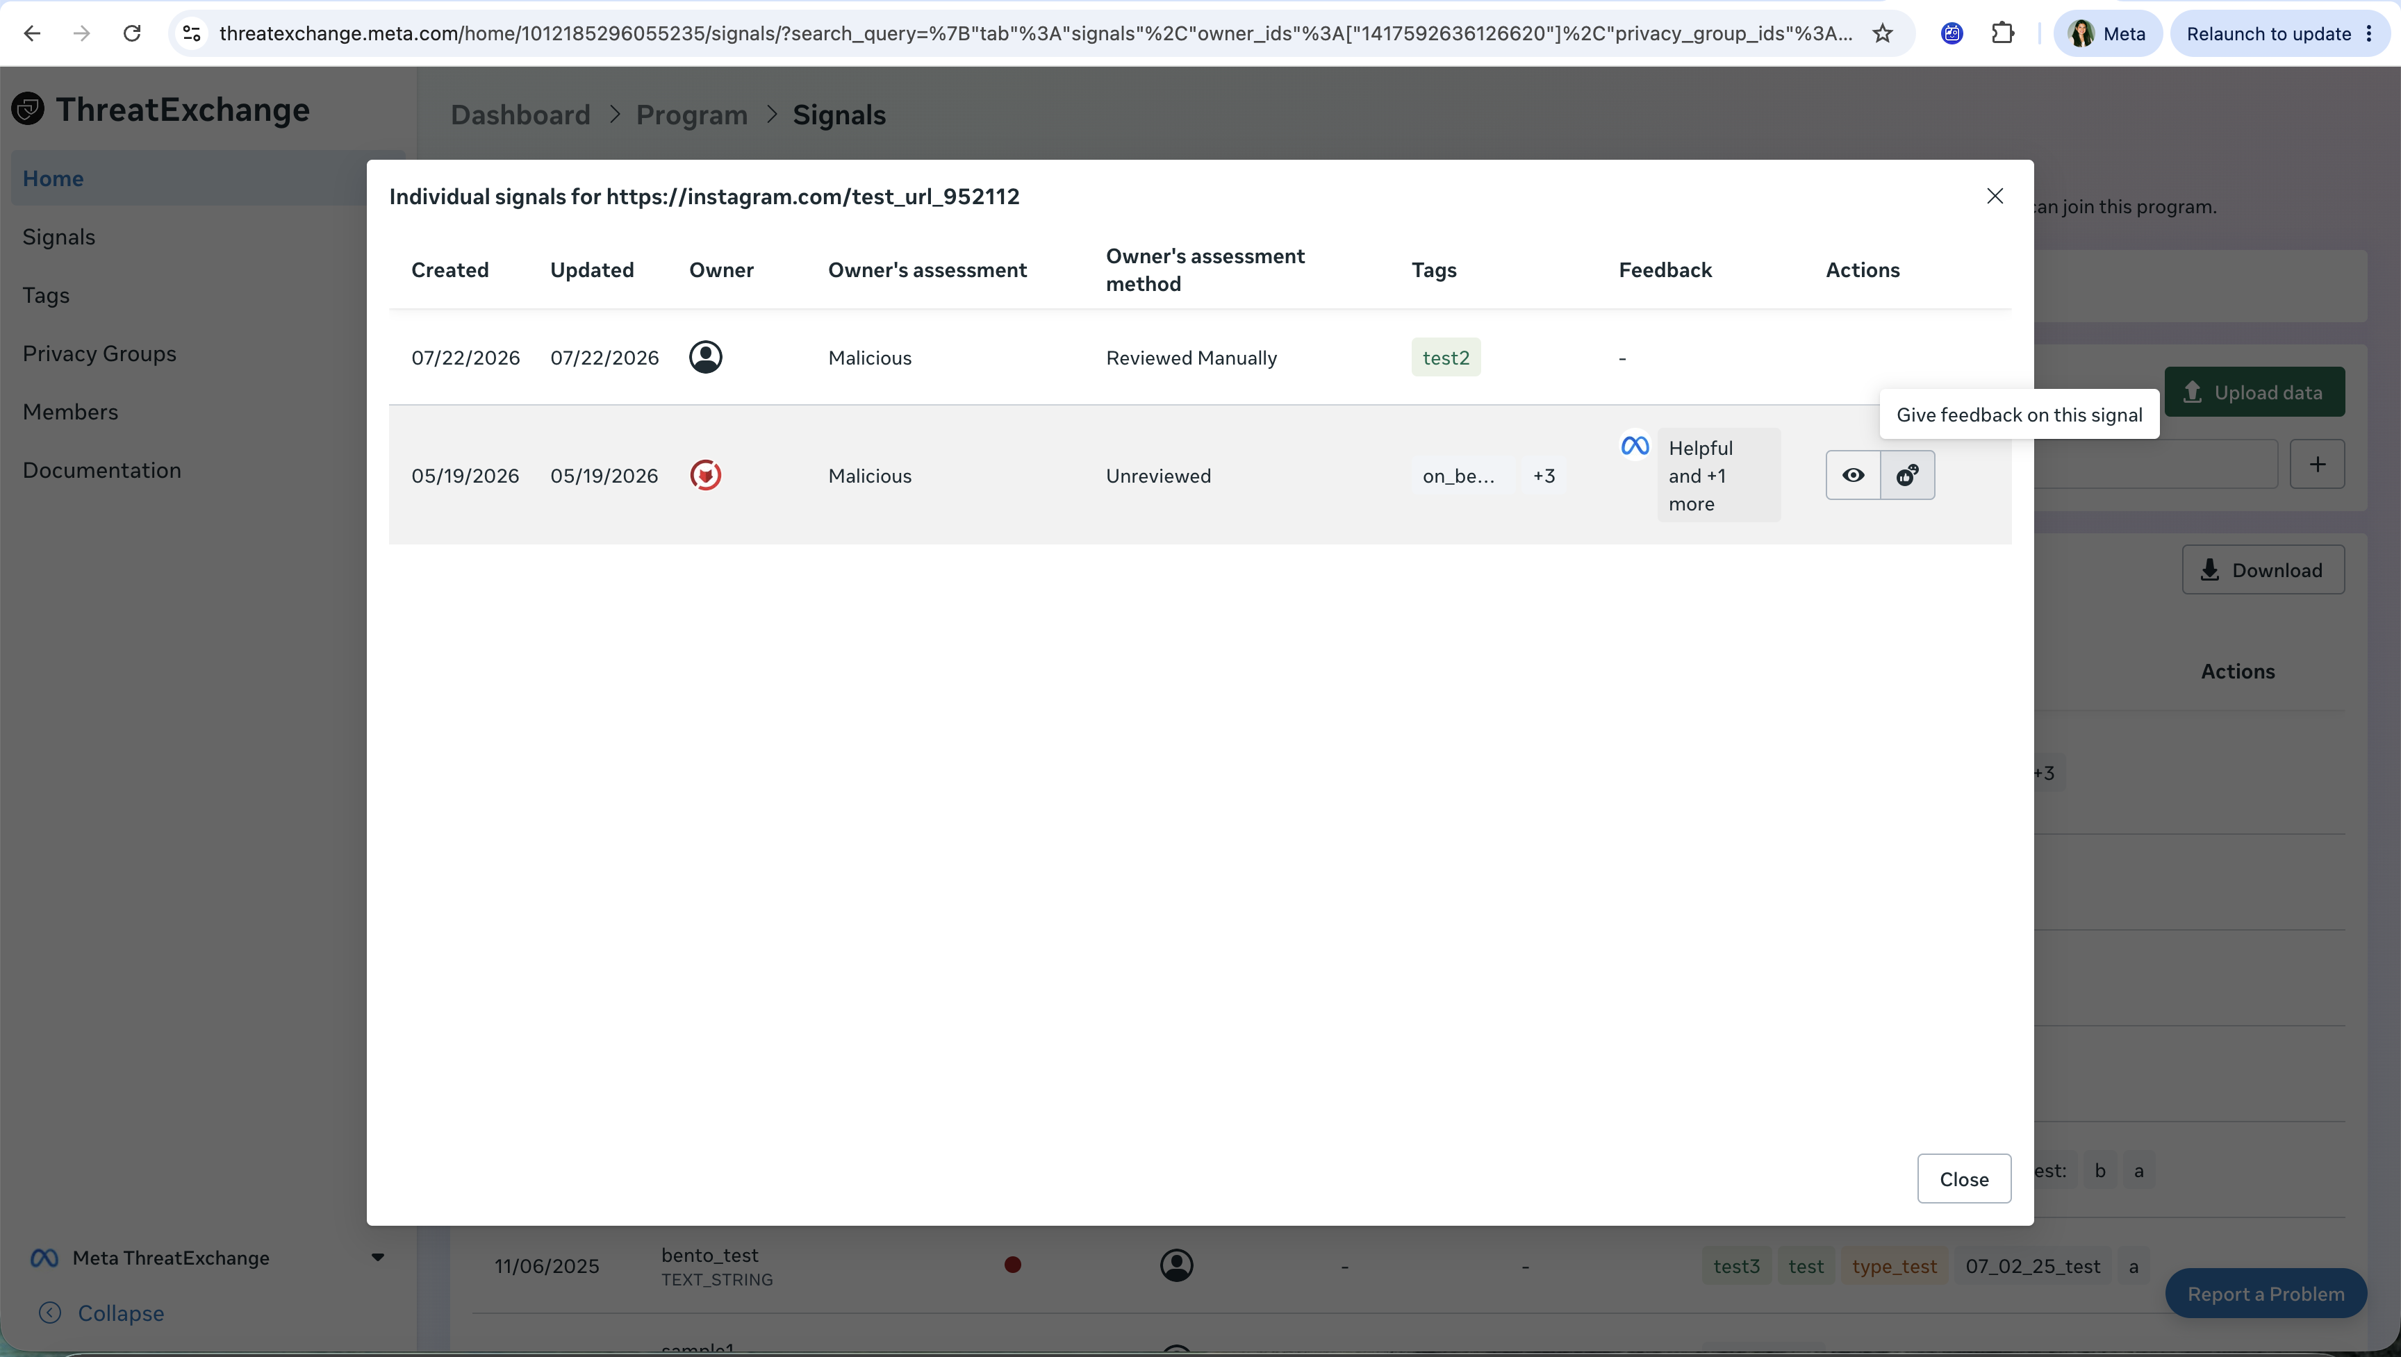Click the test3 tag in background table
2401x1357 pixels.
coord(1736,1267)
